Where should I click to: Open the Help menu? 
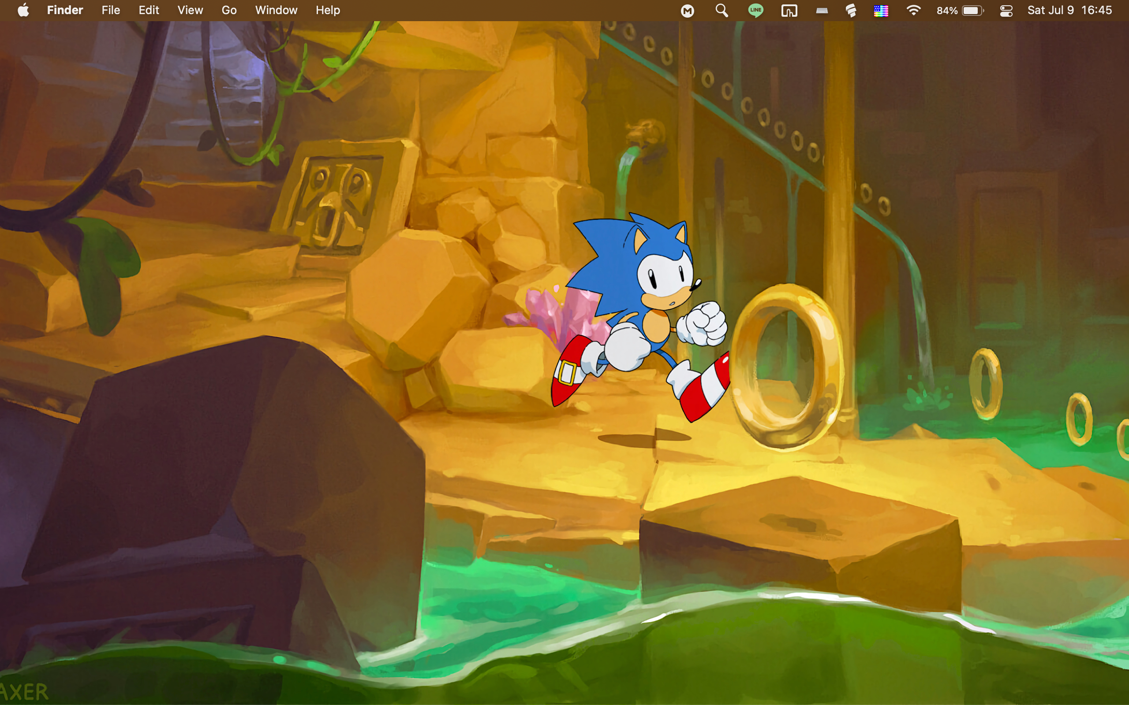point(328,10)
